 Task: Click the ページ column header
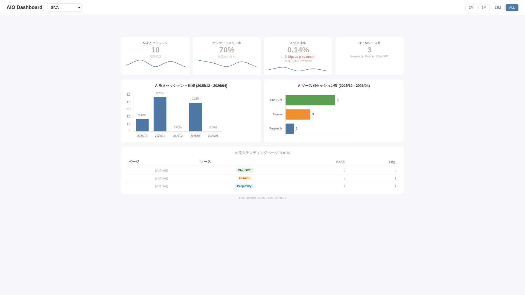pyautogui.click(x=134, y=162)
